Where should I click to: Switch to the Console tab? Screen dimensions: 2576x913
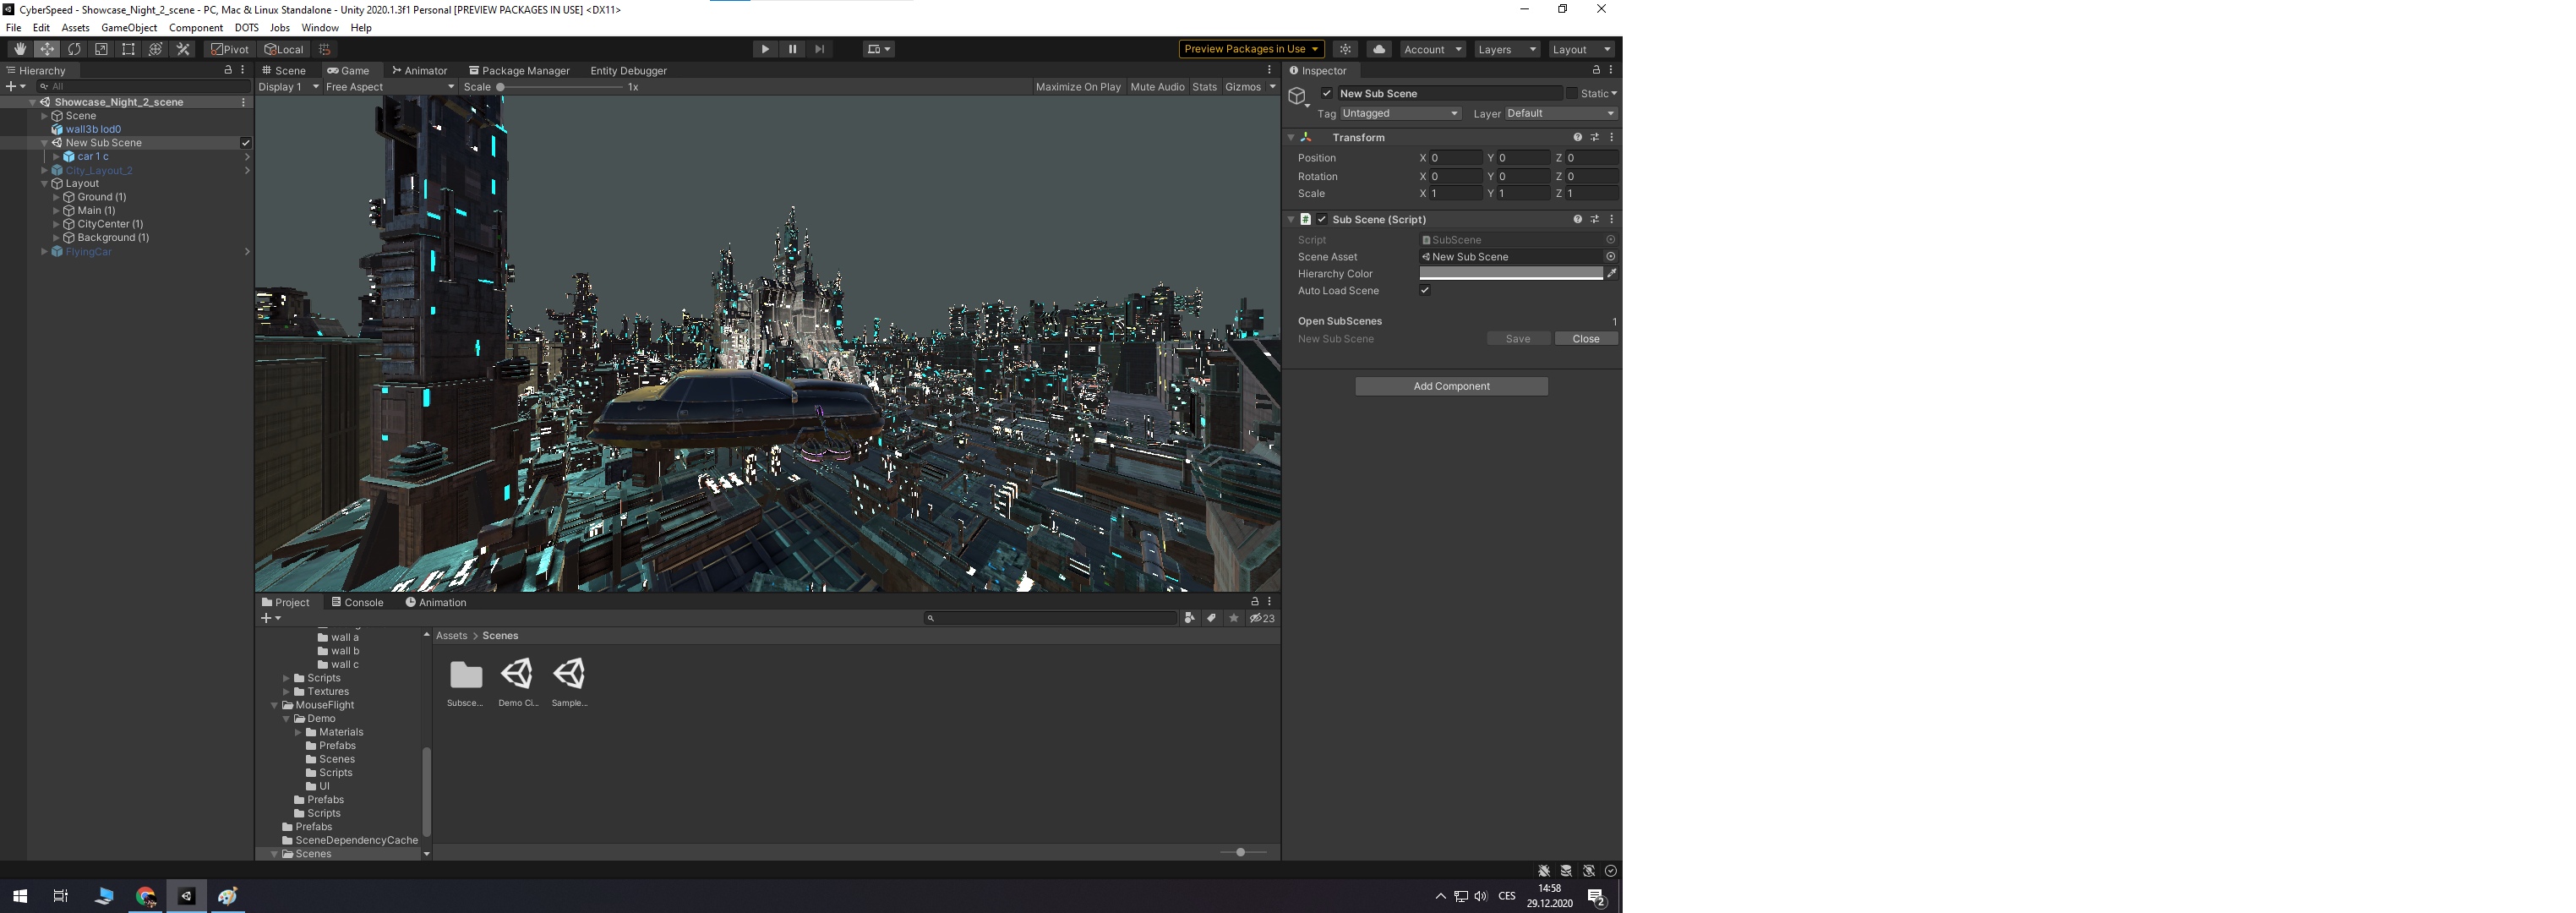click(357, 602)
